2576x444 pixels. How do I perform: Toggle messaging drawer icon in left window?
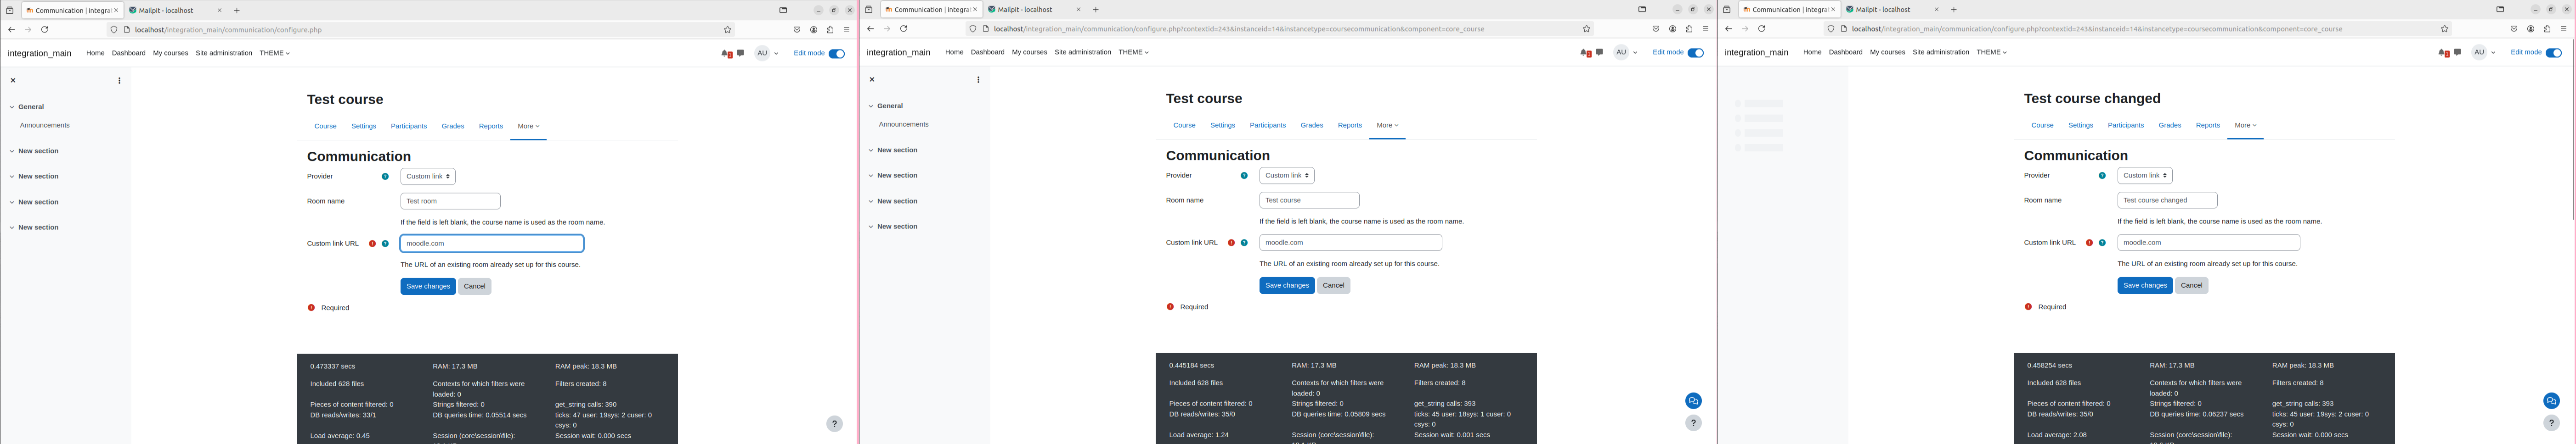click(741, 53)
